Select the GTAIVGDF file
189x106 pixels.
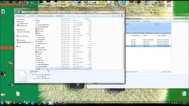click(x=40, y=42)
